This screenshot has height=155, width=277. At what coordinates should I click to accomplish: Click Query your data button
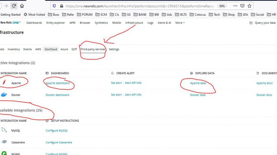(x=263, y=22)
